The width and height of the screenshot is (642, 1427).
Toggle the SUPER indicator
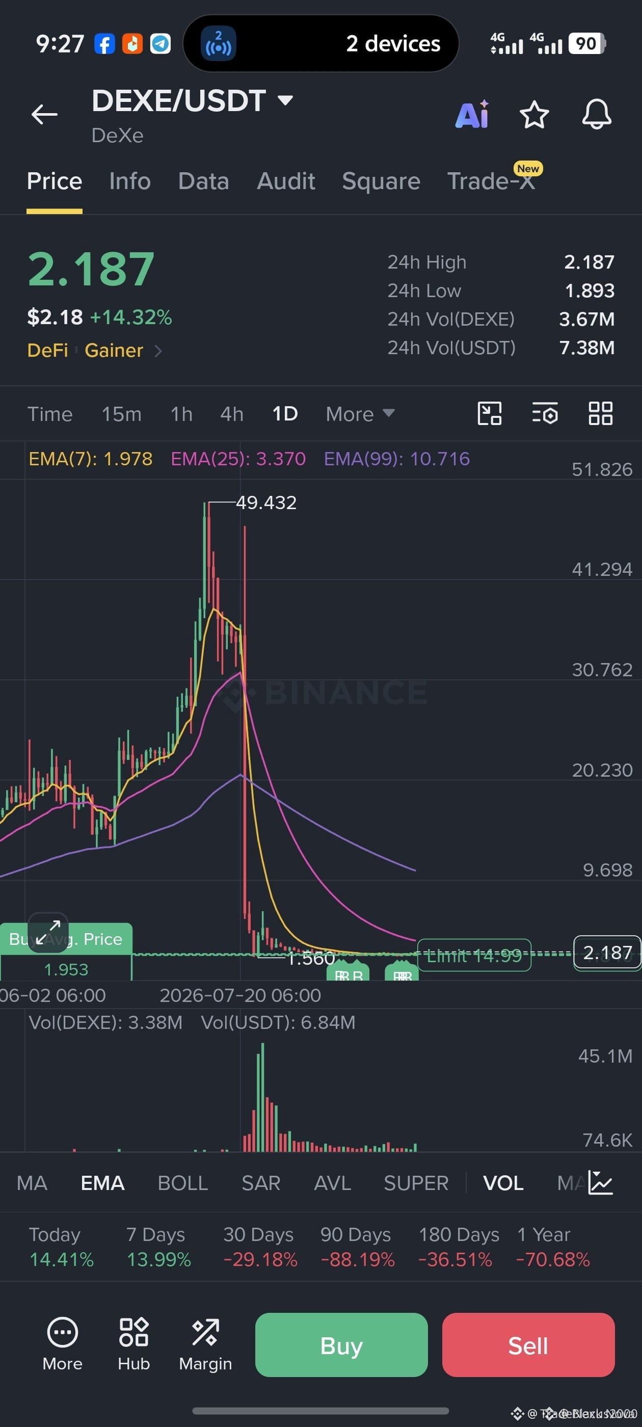pyautogui.click(x=416, y=1183)
